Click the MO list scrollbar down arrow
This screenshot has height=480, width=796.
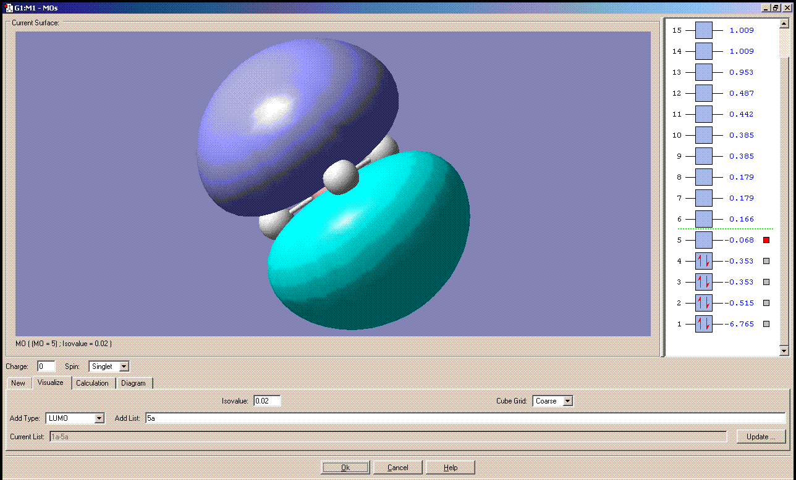coord(784,351)
